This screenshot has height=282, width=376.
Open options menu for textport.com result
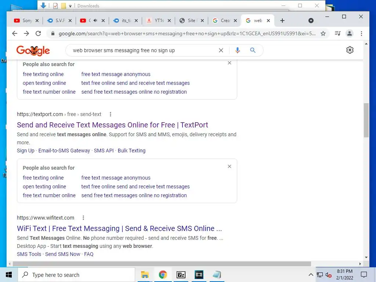pyautogui.click(x=110, y=115)
